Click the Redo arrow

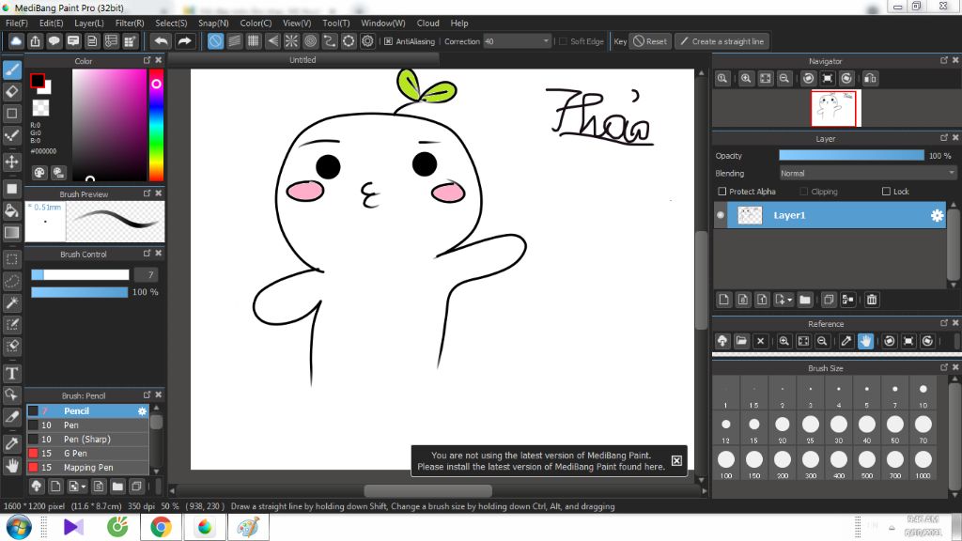tap(184, 41)
